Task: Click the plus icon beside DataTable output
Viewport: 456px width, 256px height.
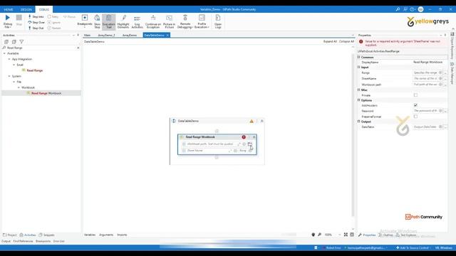Action: (x=440, y=127)
